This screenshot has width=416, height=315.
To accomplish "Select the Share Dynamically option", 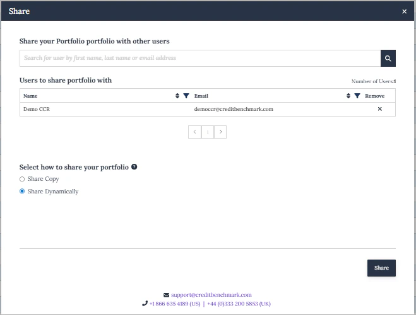I will click(x=22, y=191).
